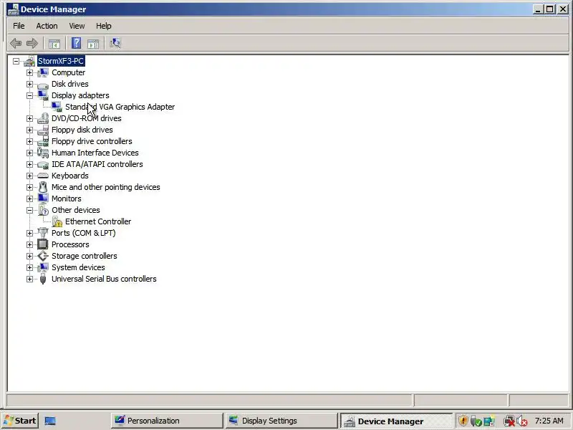
Task: Expand the Monitors category
Action: (29, 199)
